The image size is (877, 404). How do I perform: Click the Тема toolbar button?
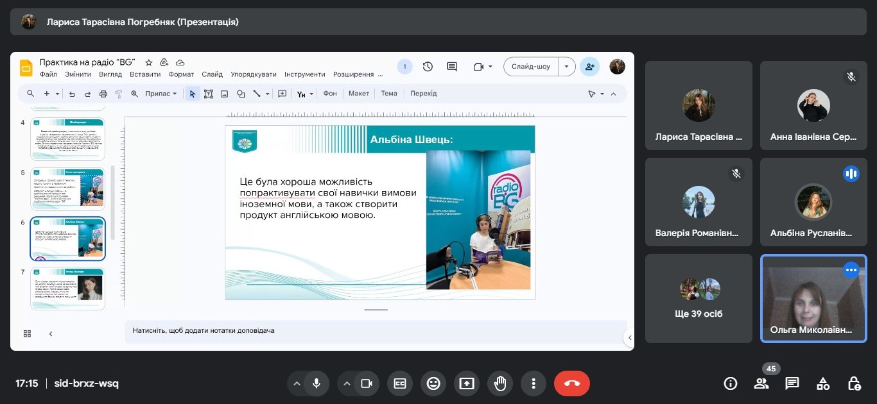pyautogui.click(x=389, y=94)
